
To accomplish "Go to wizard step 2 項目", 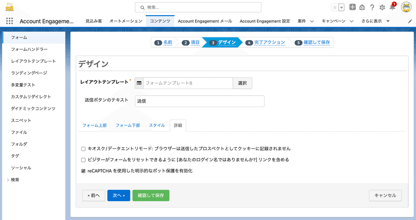I will [190, 43].
